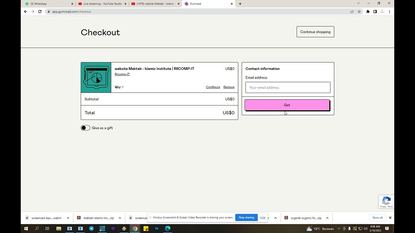Click weather widget 18°C Berawan

[320, 229]
